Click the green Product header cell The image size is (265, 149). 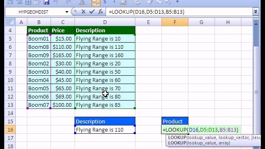[39, 30]
